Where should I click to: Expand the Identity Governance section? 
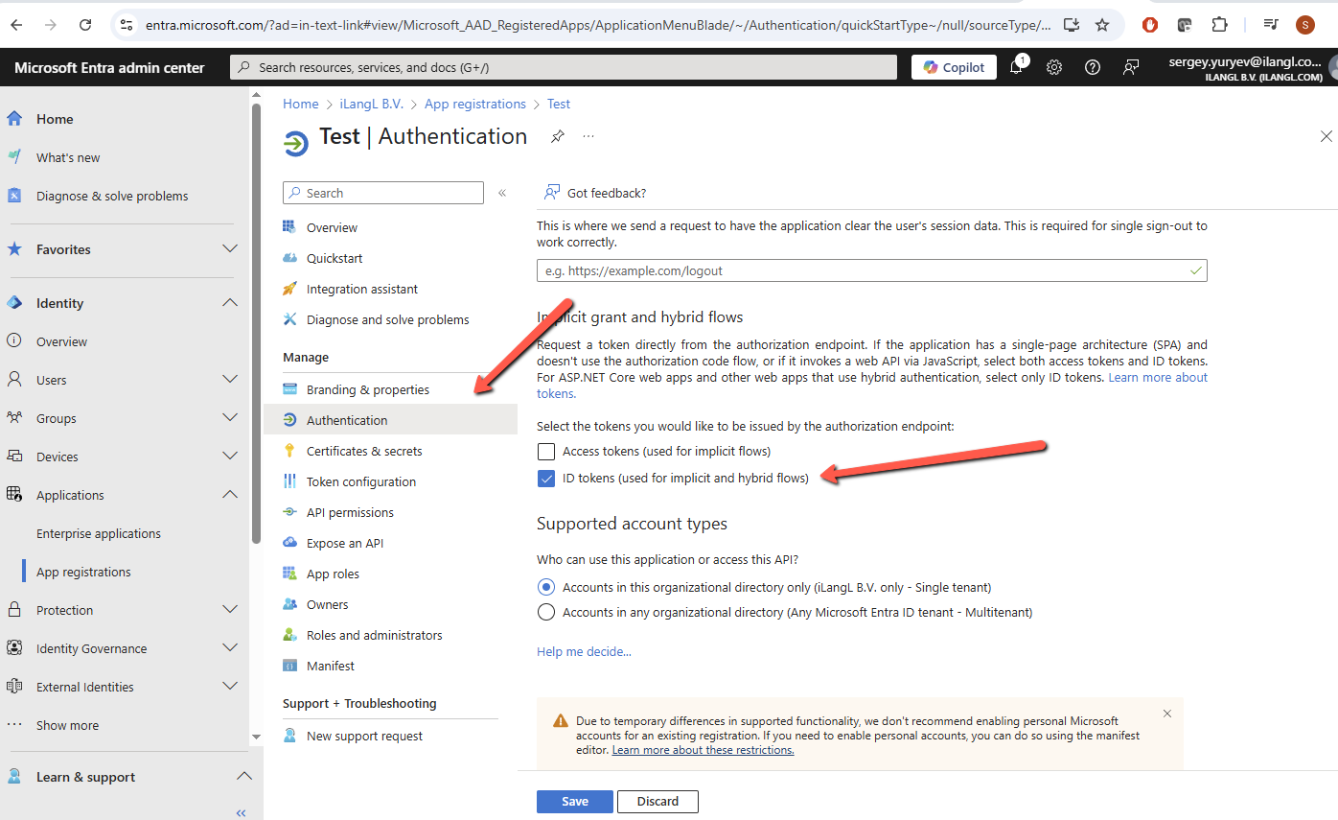coord(230,648)
